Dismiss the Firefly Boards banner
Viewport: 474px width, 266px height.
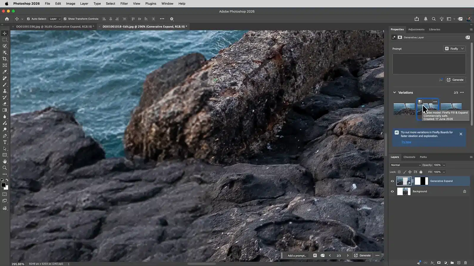click(x=461, y=134)
